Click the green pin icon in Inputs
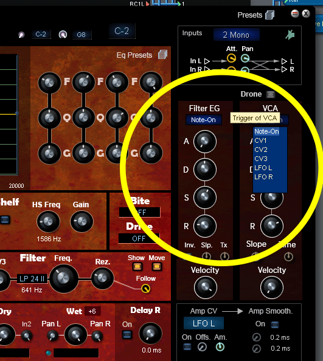Screen dimensions: 323x361 (x=290, y=35)
